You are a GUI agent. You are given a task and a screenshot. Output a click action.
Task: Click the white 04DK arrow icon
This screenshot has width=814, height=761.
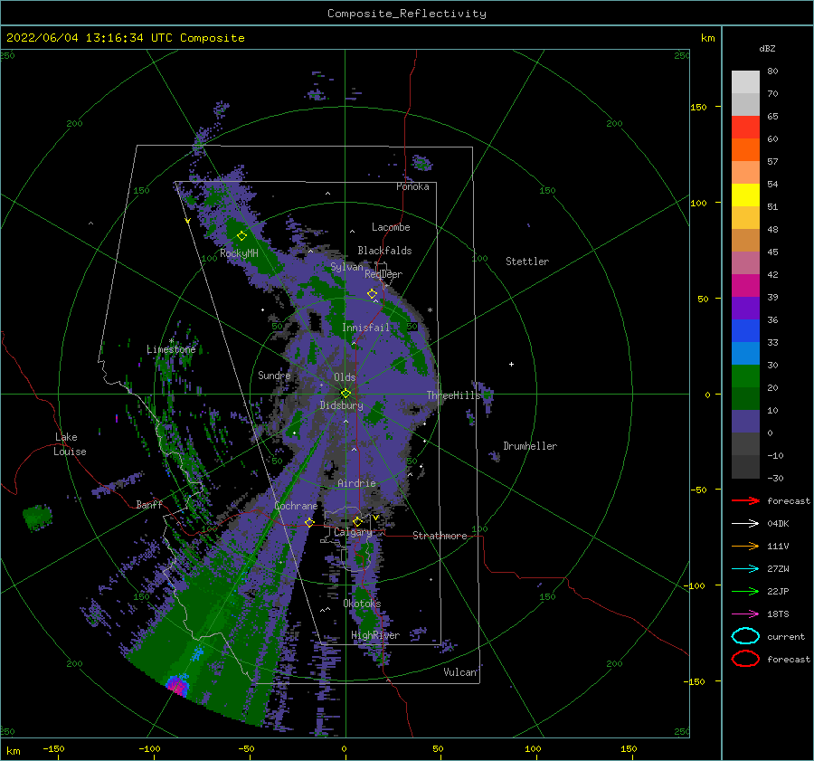[745, 523]
